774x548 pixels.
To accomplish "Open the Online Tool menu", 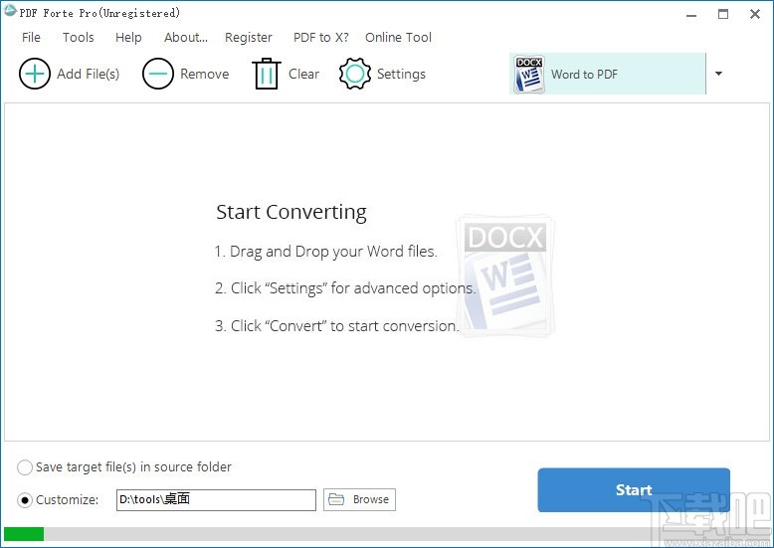I will [x=398, y=38].
